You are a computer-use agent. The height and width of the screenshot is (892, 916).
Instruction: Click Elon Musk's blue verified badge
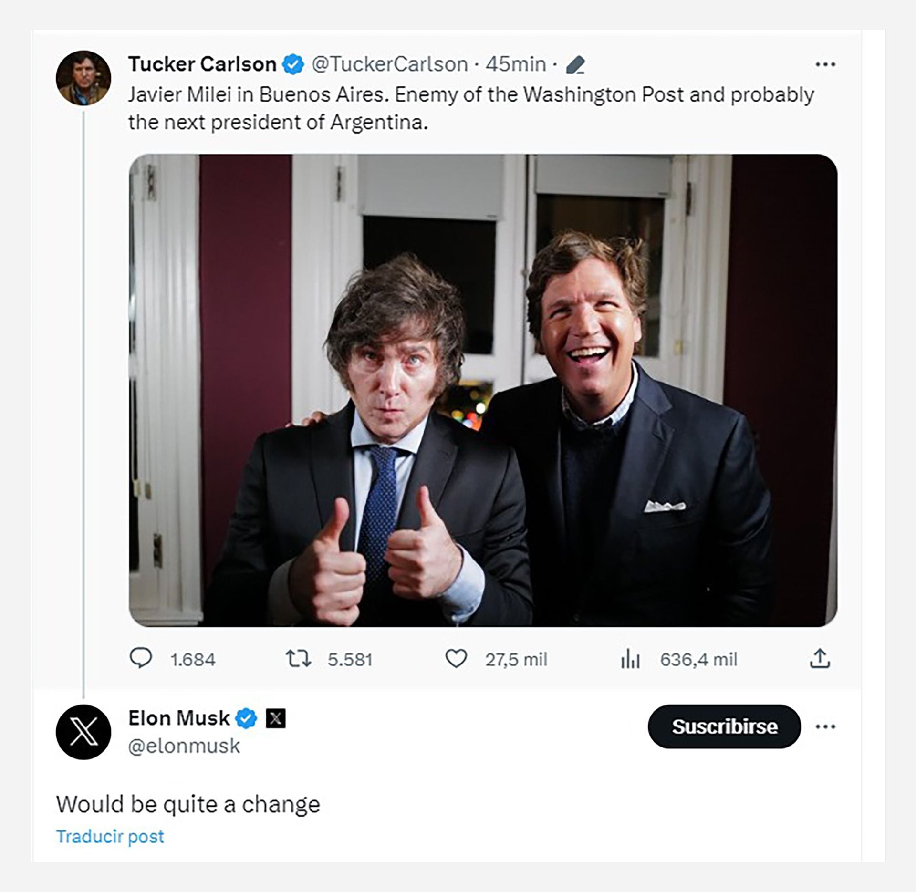coord(246,718)
